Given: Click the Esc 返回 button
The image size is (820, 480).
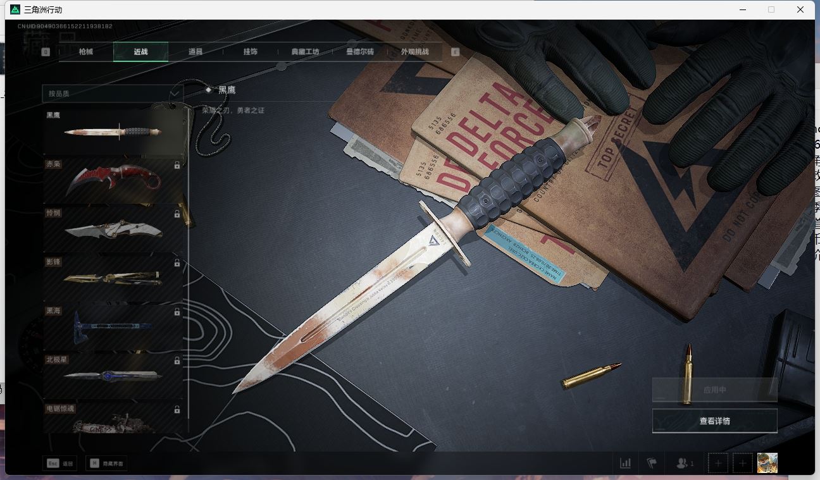Looking at the screenshot, I should tap(60, 464).
